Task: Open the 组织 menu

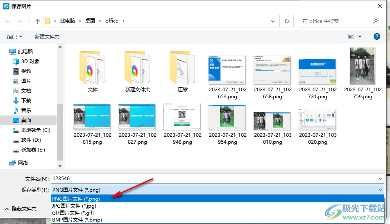Action: coord(15,36)
